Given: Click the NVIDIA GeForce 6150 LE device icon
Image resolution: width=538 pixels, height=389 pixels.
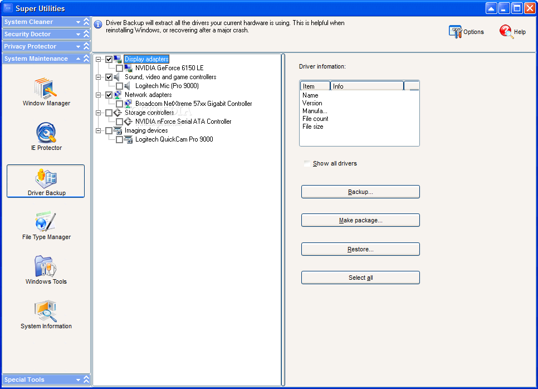Looking at the screenshot, I should point(128,68).
